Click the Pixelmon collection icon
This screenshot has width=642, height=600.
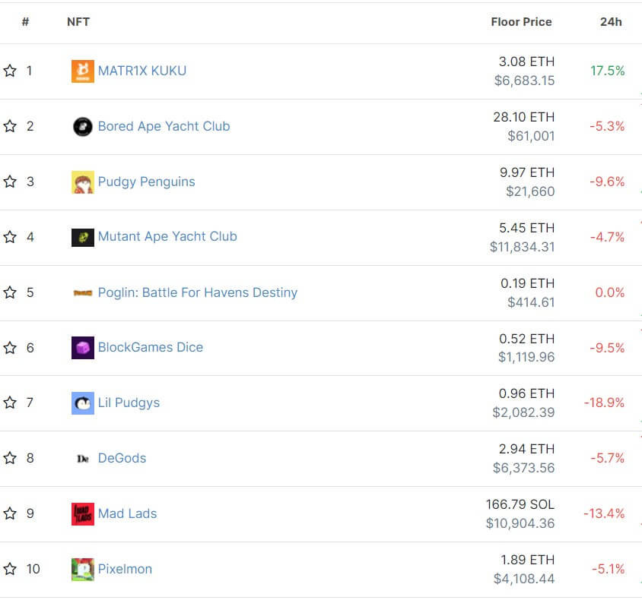(83, 569)
